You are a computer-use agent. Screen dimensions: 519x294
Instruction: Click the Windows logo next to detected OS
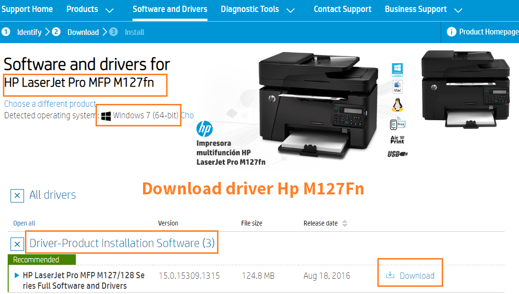click(x=106, y=116)
